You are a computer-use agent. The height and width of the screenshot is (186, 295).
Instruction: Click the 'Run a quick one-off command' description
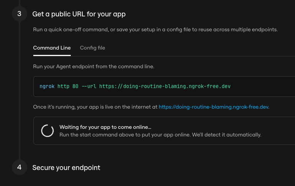pos(155,30)
